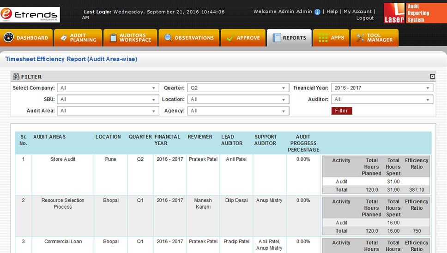Click the Dashboard gauge icon

click(x=9, y=37)
